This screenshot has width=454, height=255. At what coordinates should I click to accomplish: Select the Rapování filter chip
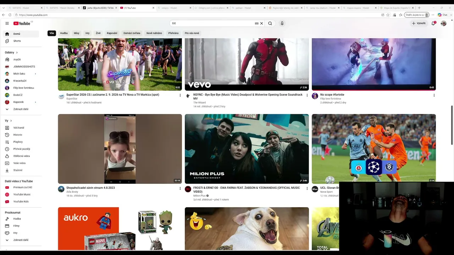coord(112,33)
